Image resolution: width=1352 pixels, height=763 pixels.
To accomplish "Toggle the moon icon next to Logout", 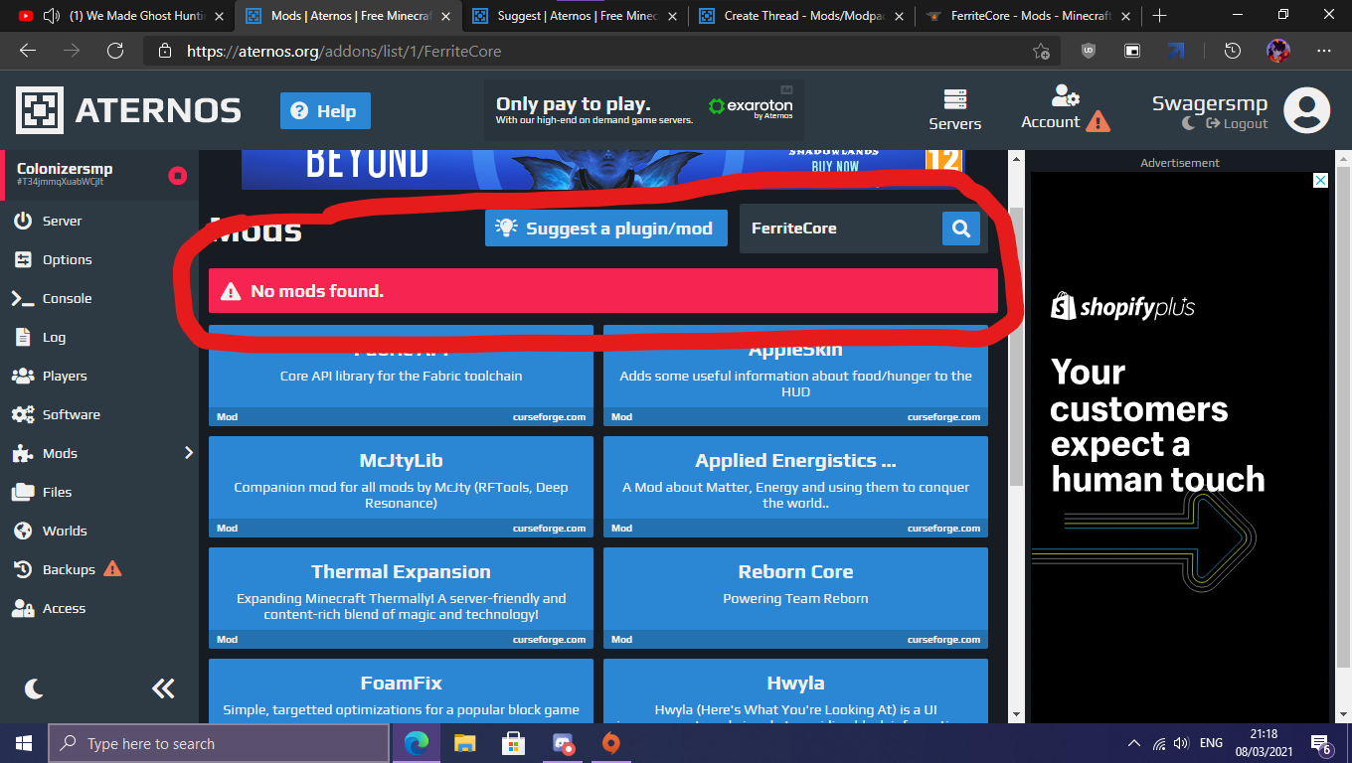I will 1189,123.
